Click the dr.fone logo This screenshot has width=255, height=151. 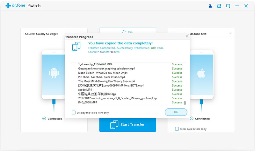click(15, 5)
